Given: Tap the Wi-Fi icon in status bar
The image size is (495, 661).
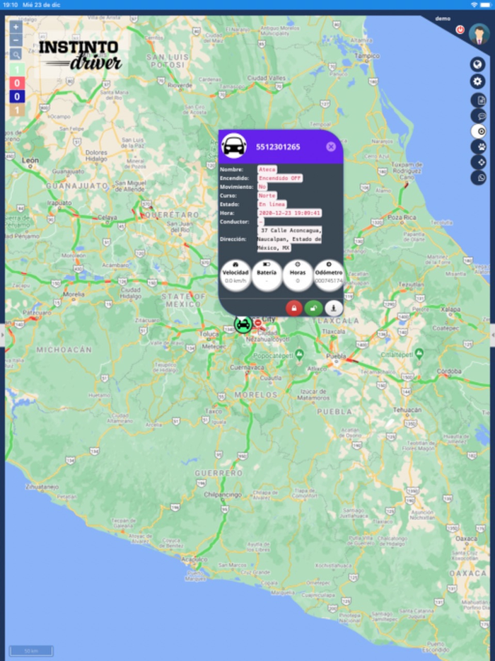Looking at the screenshot, I should (474, 5).
